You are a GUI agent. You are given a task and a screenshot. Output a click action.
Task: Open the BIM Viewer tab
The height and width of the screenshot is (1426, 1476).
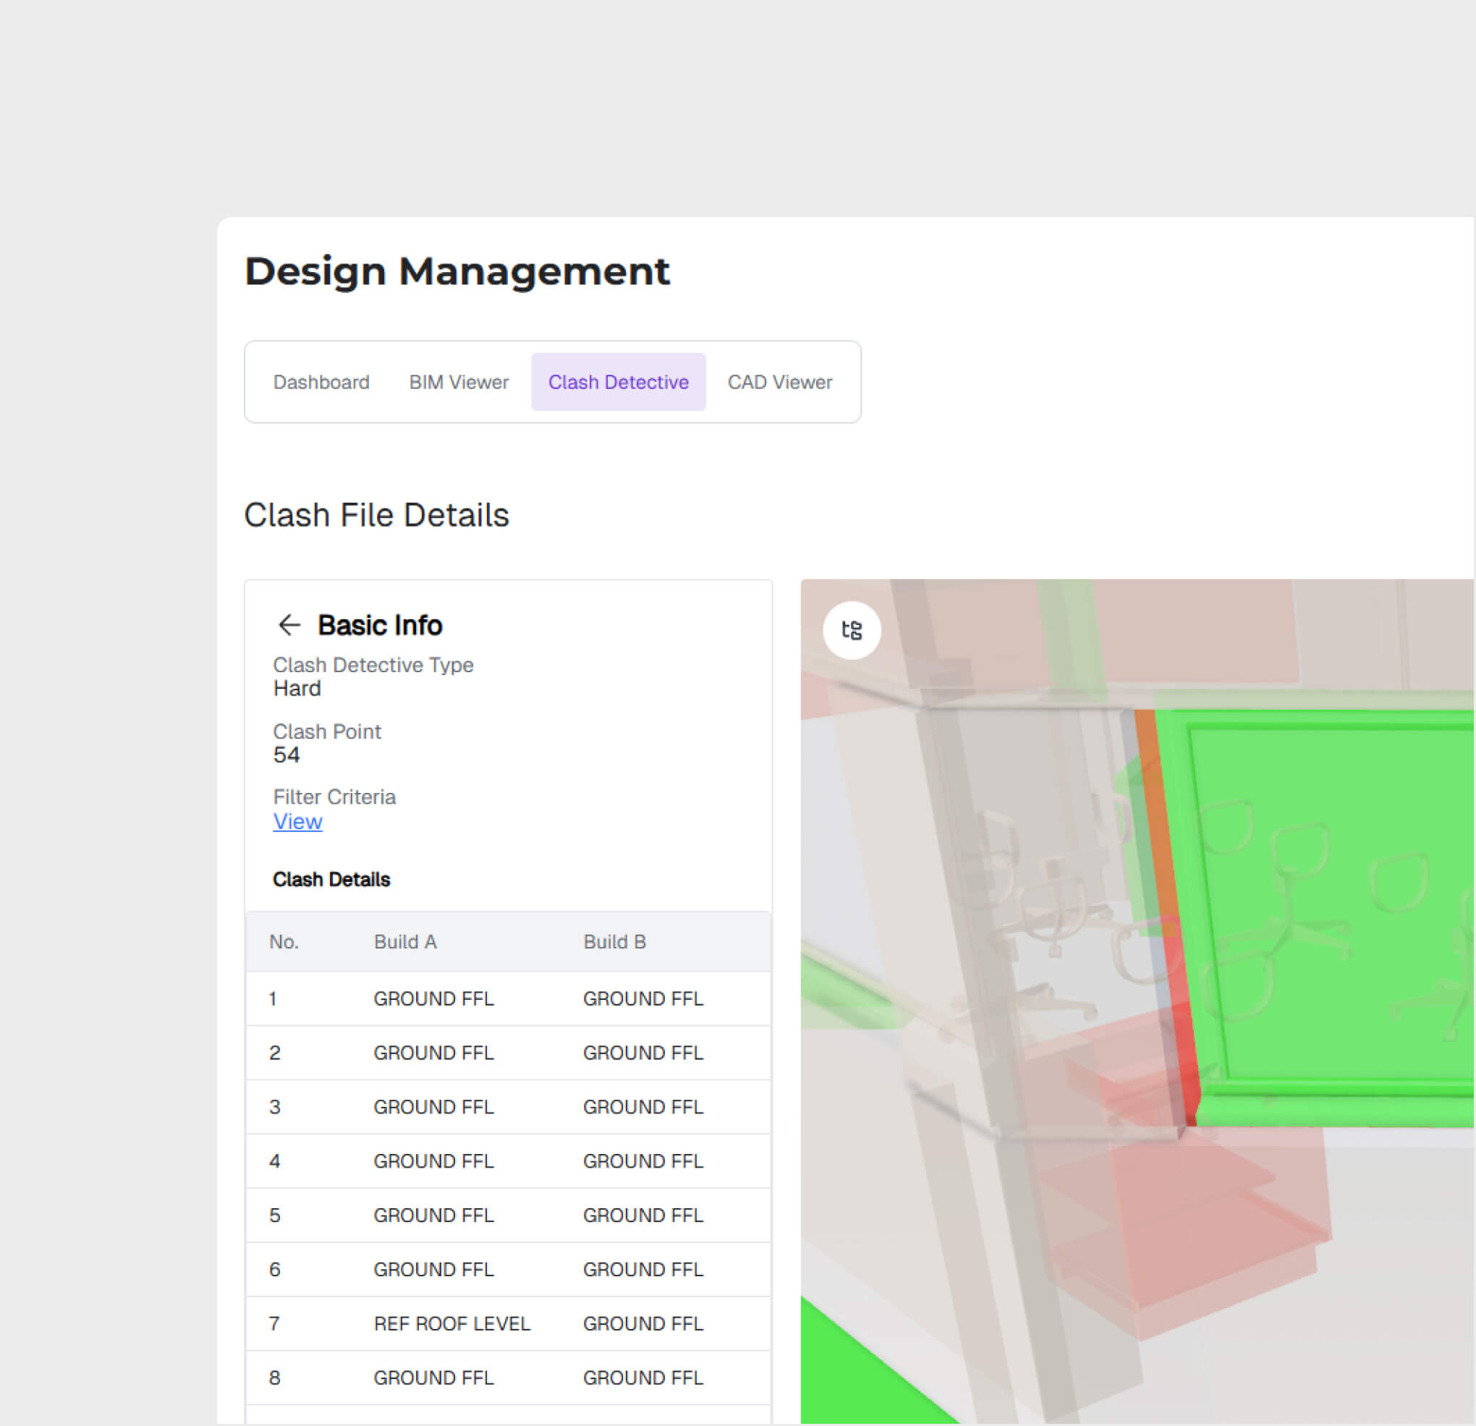click(x=459, y=383)
